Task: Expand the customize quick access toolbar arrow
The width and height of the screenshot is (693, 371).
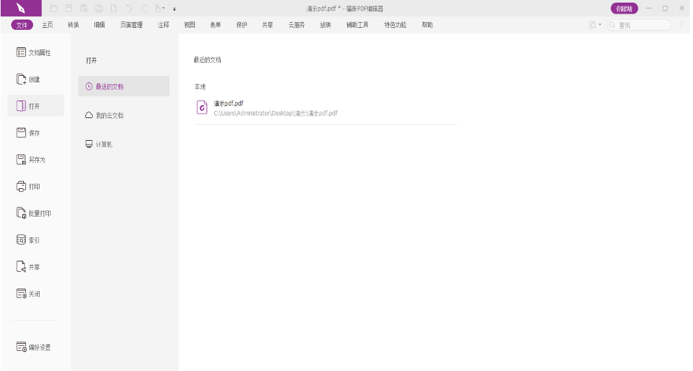Action: (x=175, y=9)
